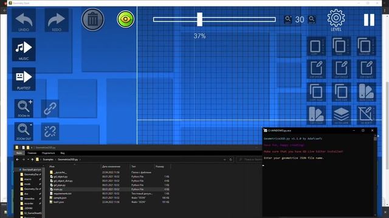Zoom out the editor view
Image resolution: width=389 pixels, height=218 pixels.
tap(24, 131)
